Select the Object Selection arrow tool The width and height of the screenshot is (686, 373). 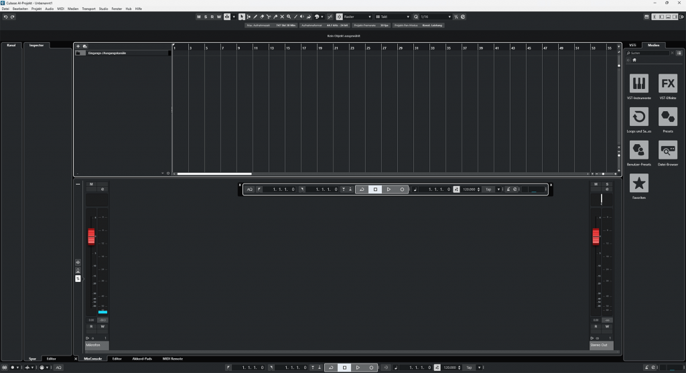[x=241, y=17]
